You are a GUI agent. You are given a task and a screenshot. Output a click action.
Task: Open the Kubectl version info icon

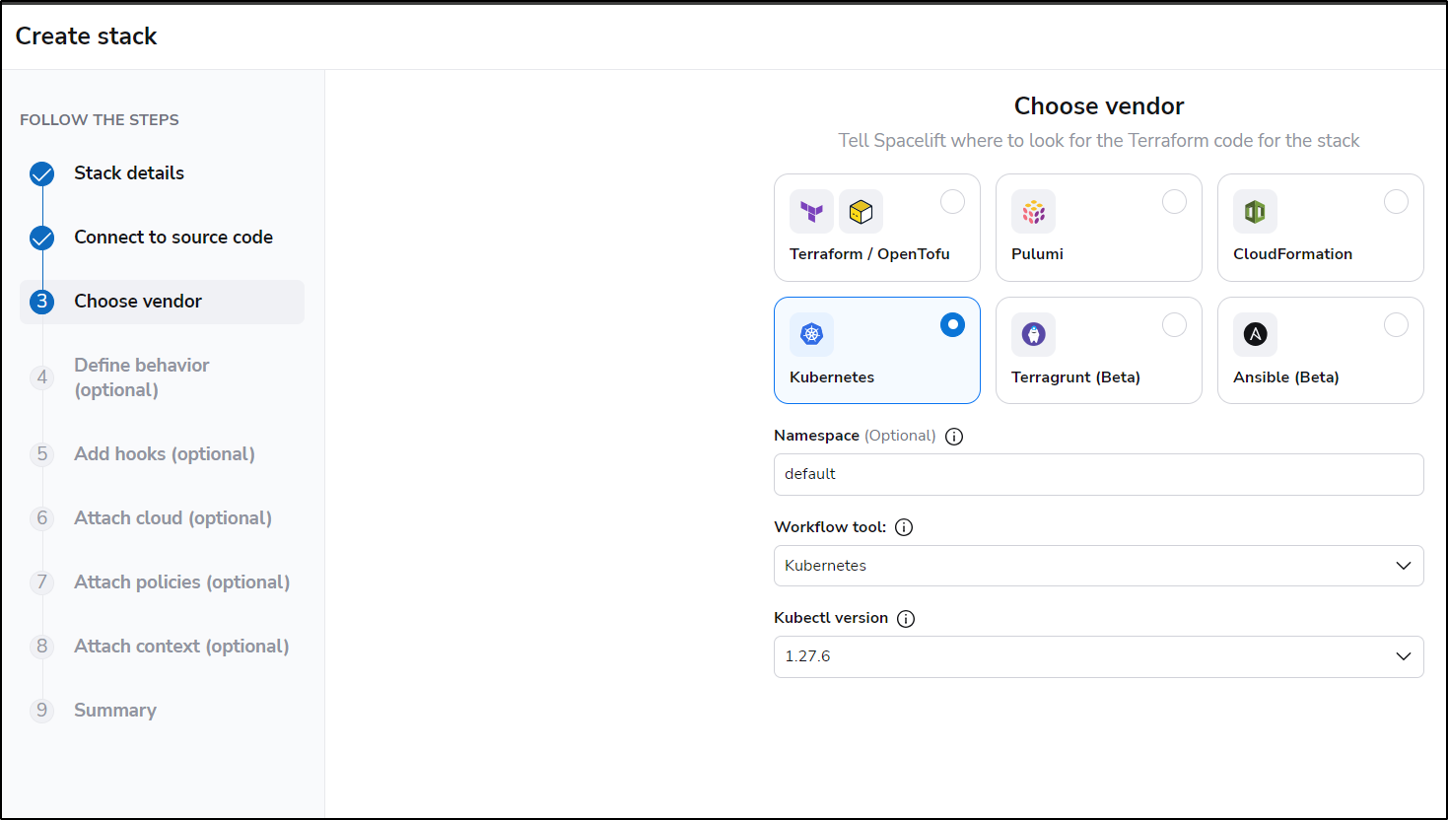click(906, 619)
